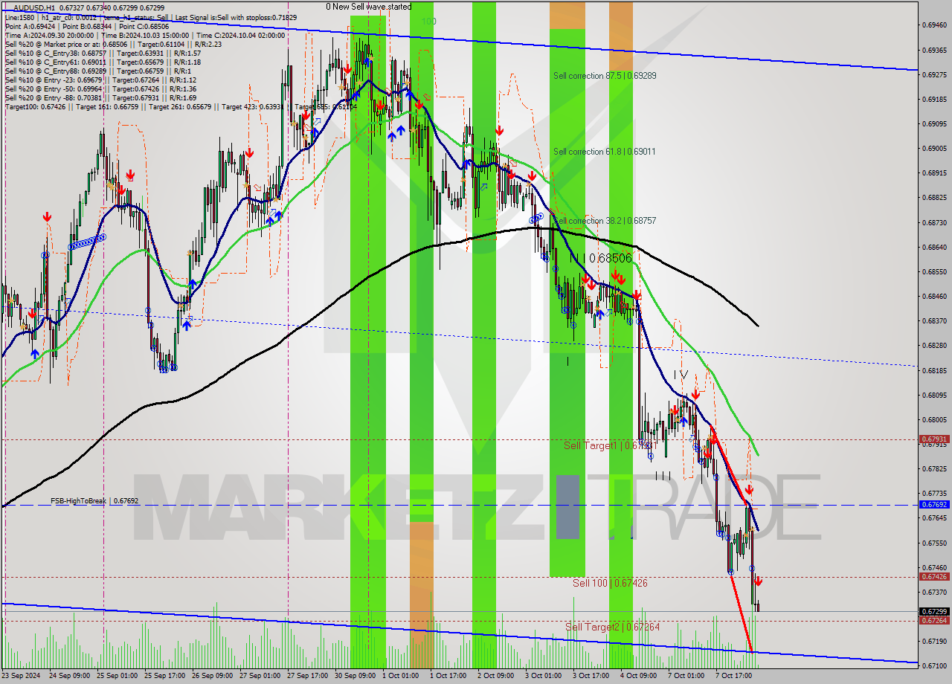
Task: Click the 0.68095 price axis value
Action: pyautogui.click(x=934, y=395)
